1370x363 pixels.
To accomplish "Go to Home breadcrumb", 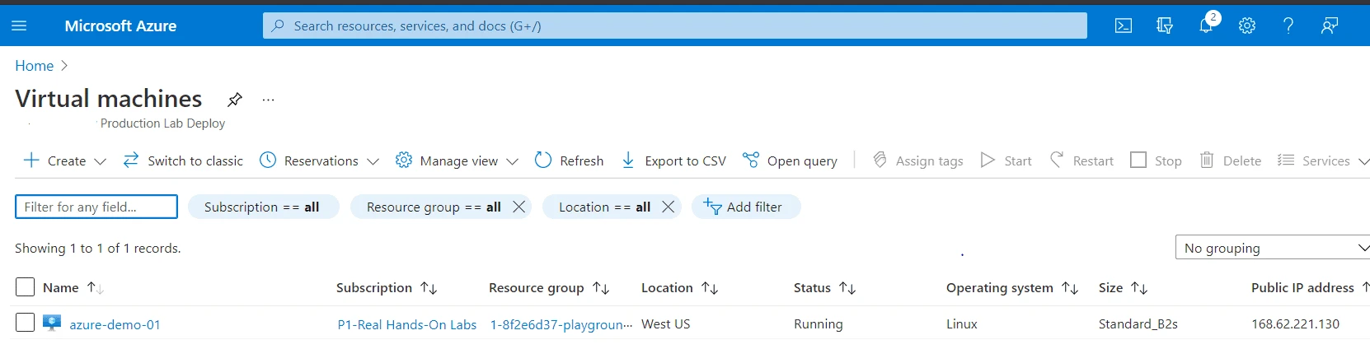I will click(34, 66).
